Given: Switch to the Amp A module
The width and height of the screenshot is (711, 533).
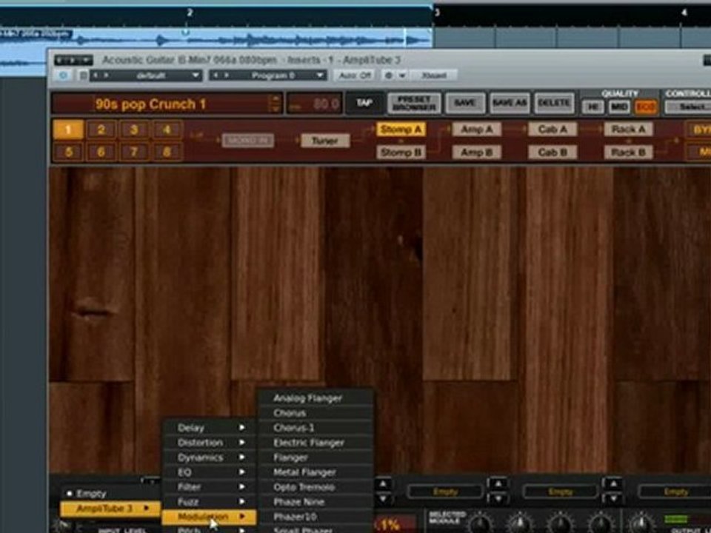Looking at the screenshot, I should pyautogui.click(x=476, y=130).
